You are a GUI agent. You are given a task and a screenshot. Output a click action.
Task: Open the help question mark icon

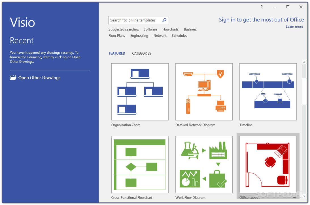[262, 7]
